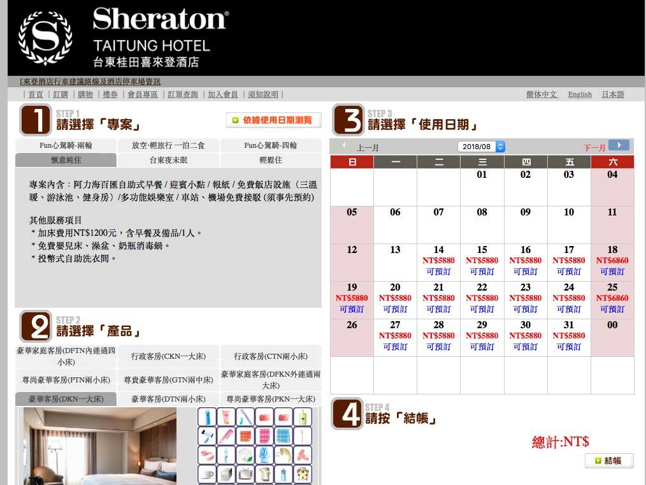Select the Fun心駕騎-兩輪 package tab

66,145
